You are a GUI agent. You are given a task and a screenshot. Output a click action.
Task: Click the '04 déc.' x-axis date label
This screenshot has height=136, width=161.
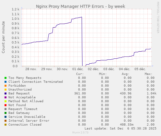(125, 69)
